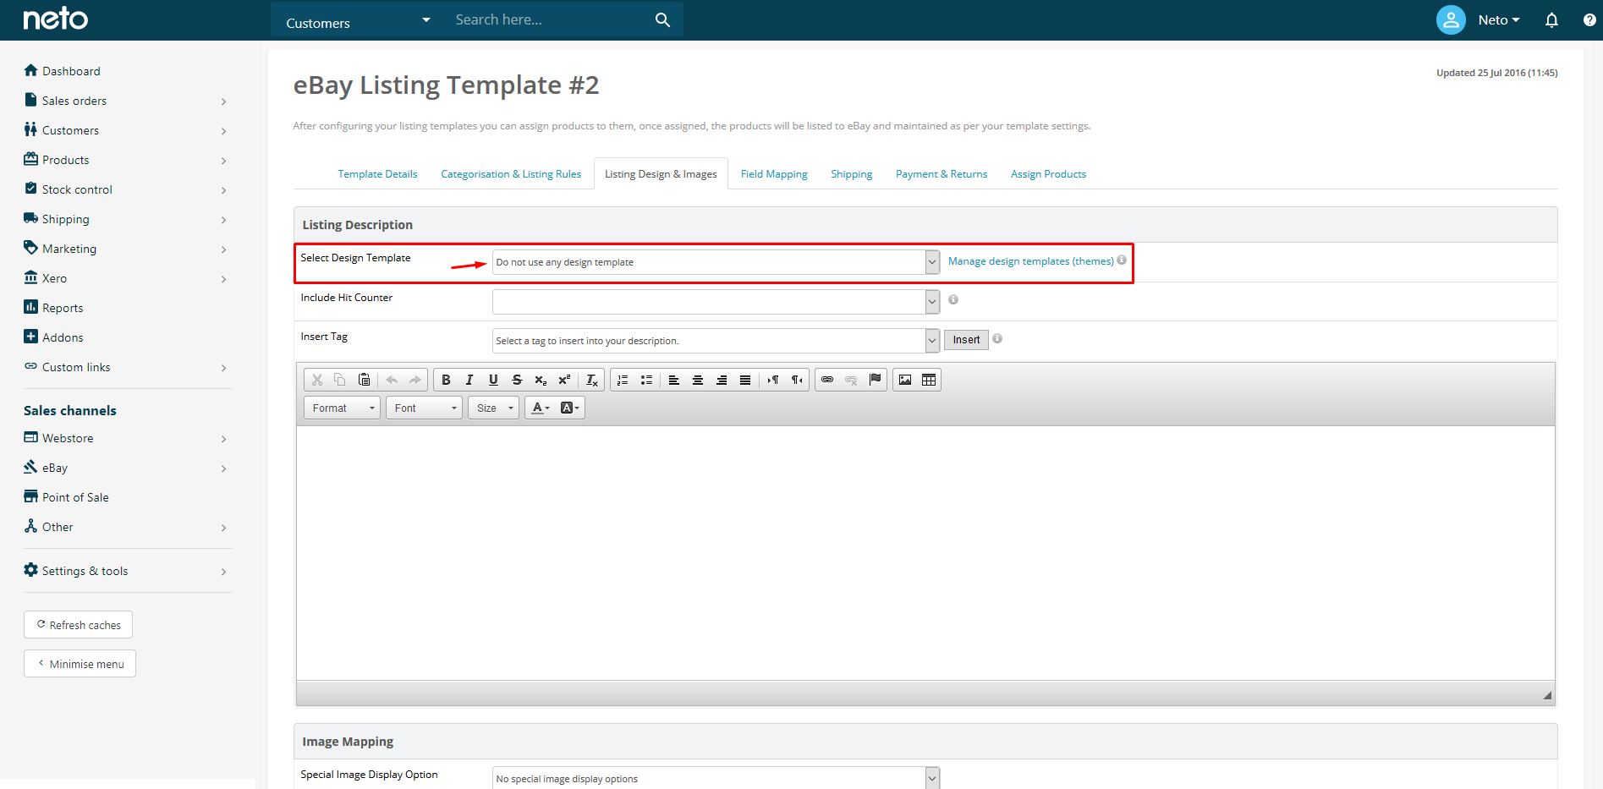Click in the Search here field
The height and width of the screenshot is (789, 1603).
[550, 19]
